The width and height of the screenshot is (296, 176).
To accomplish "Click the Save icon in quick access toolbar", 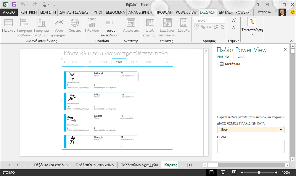I will click(14, 4).
